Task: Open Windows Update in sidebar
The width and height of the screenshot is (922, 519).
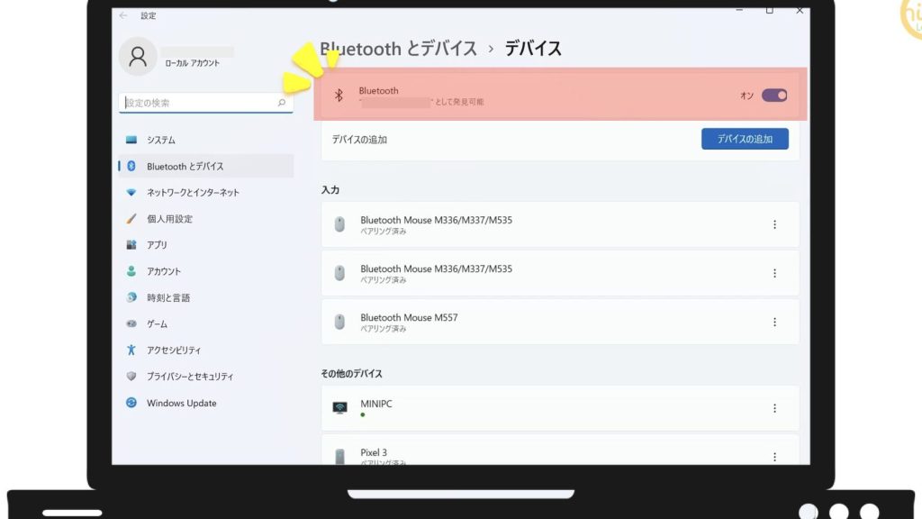Action: [206, 403]
